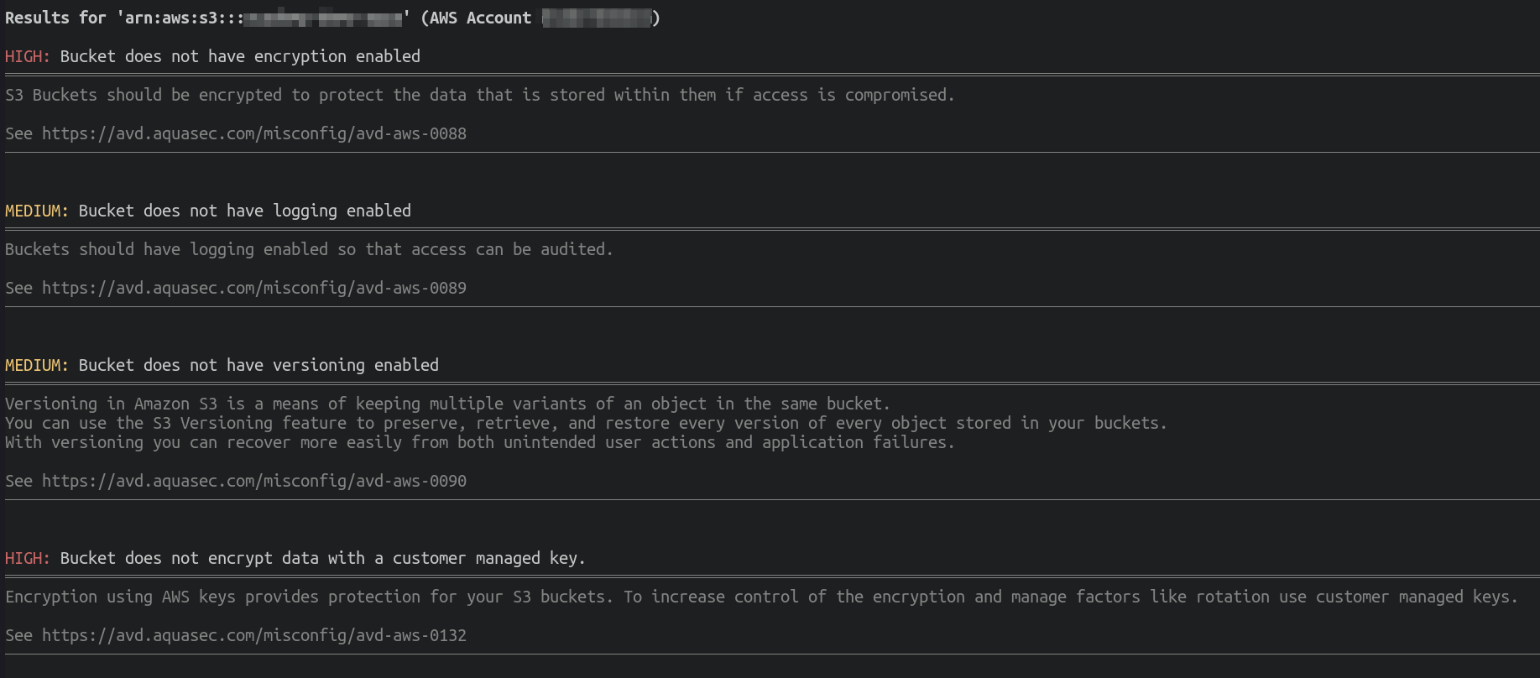Open the avd-aws-0090 misconfig link
This screenshot has height=678, width=1540.
[254, 481]
